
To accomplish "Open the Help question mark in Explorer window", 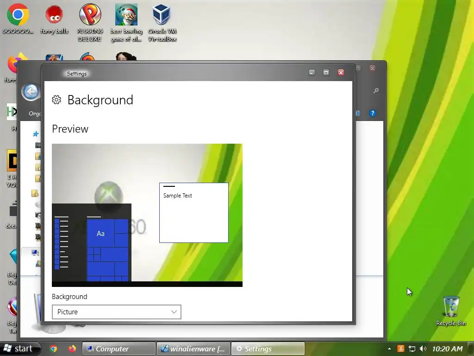I will click(373, 113).
